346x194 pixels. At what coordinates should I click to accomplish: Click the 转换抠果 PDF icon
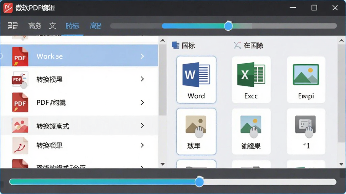[20, 79]
